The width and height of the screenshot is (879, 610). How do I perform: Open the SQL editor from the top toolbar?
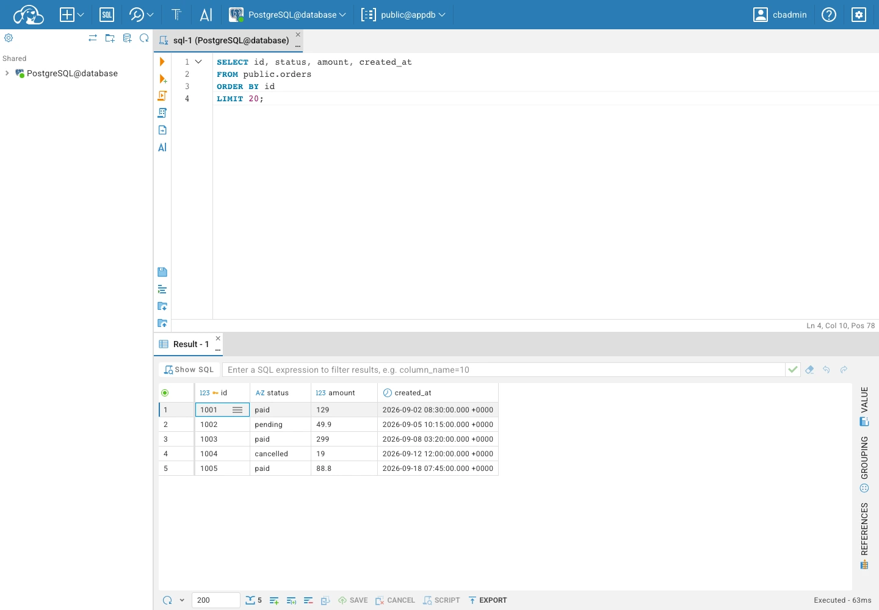(x=107, y=15)
